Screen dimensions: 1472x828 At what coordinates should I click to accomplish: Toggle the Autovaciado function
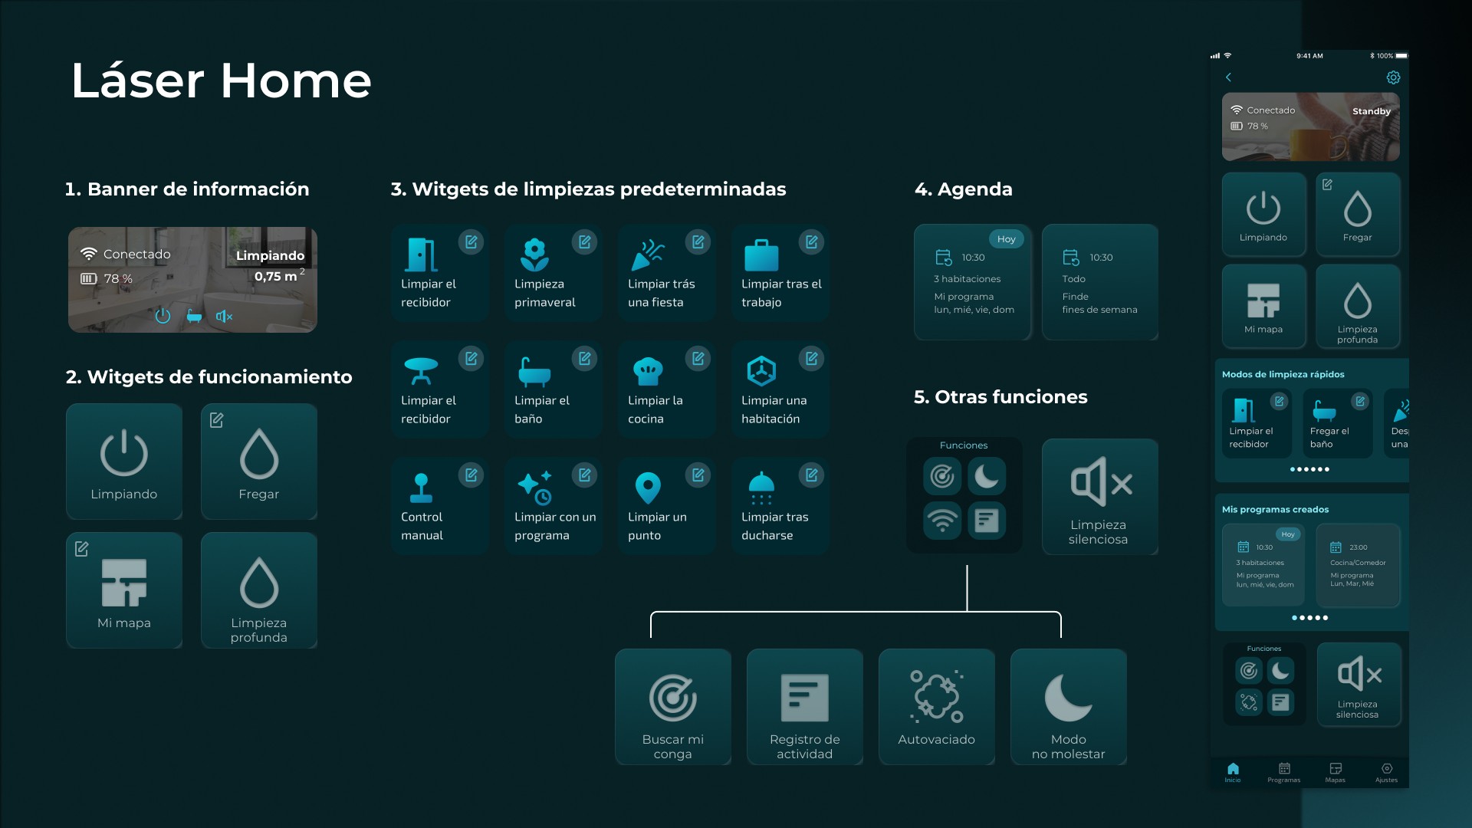(937, 707)
